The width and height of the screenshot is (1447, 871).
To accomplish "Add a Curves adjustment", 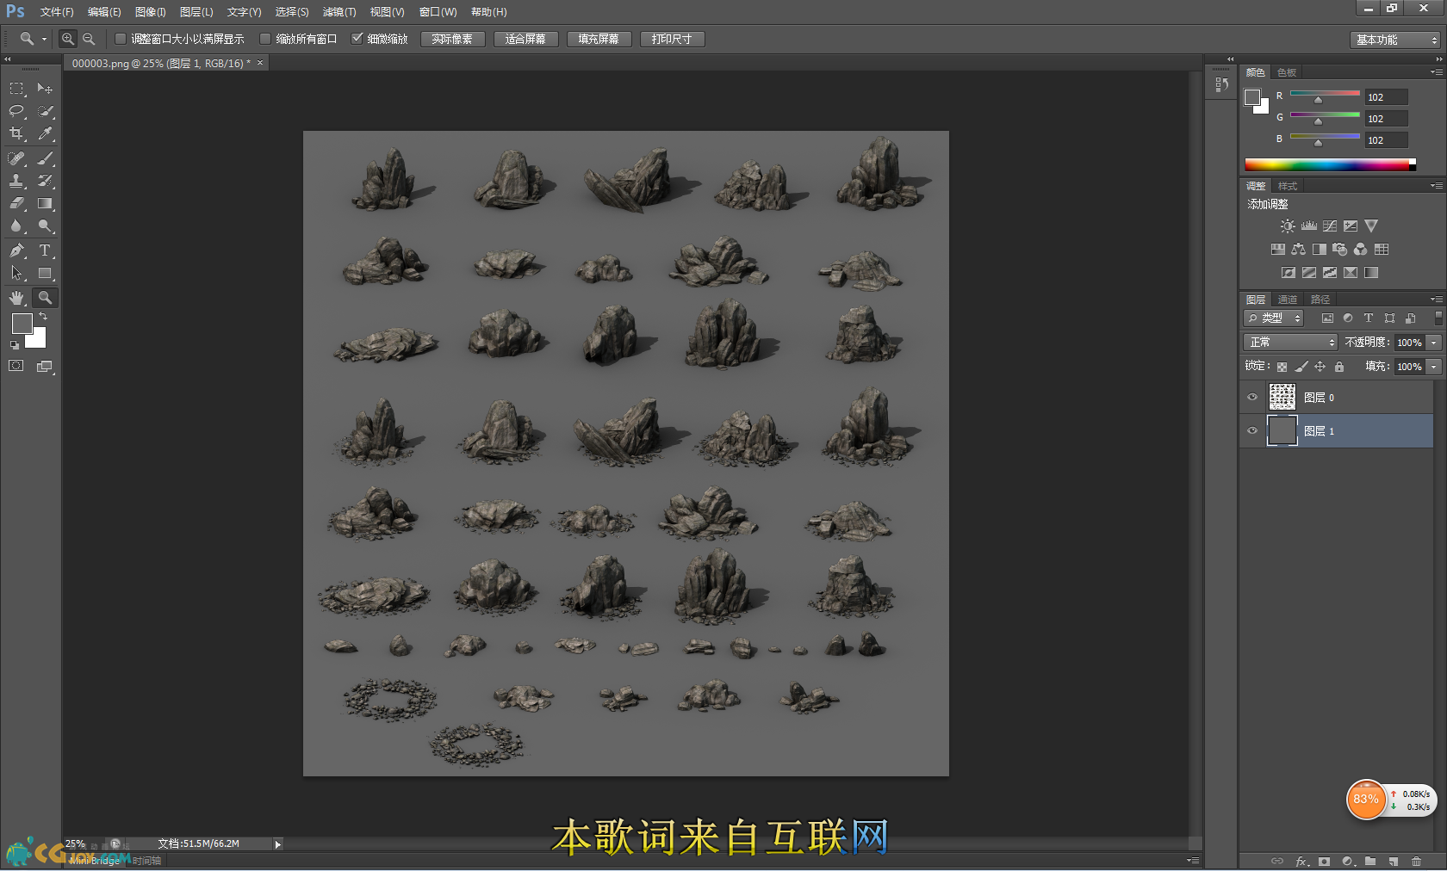I will click(x=1330, y=226).
